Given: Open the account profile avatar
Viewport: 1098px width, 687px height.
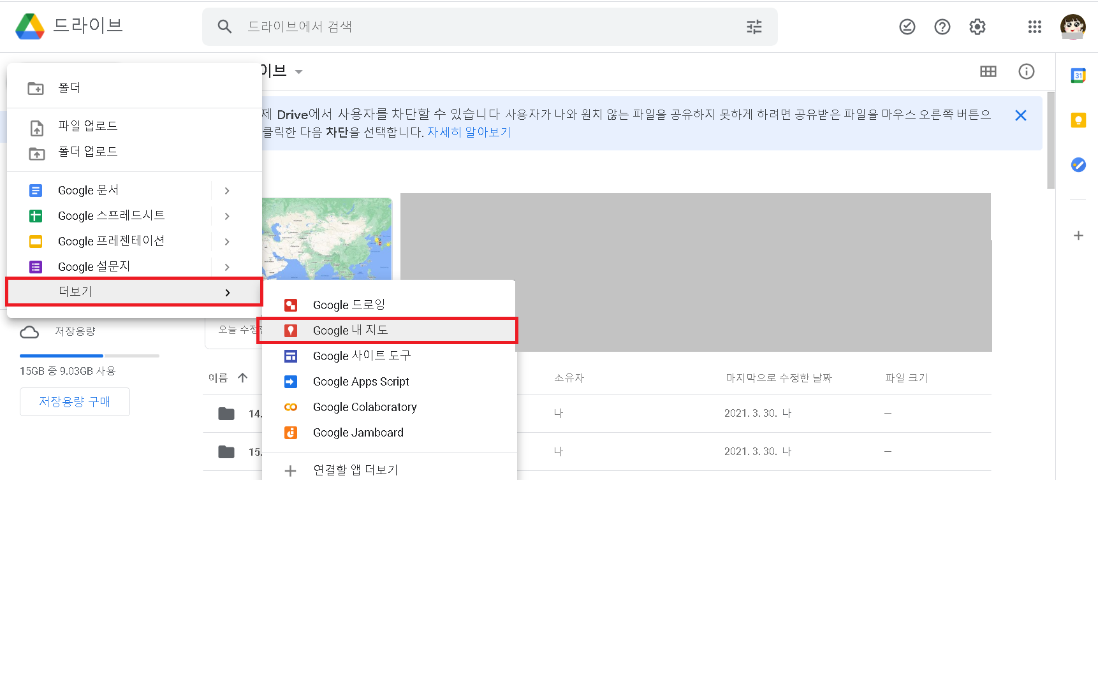Looking at the screenshot, I should click(1072, 27).
